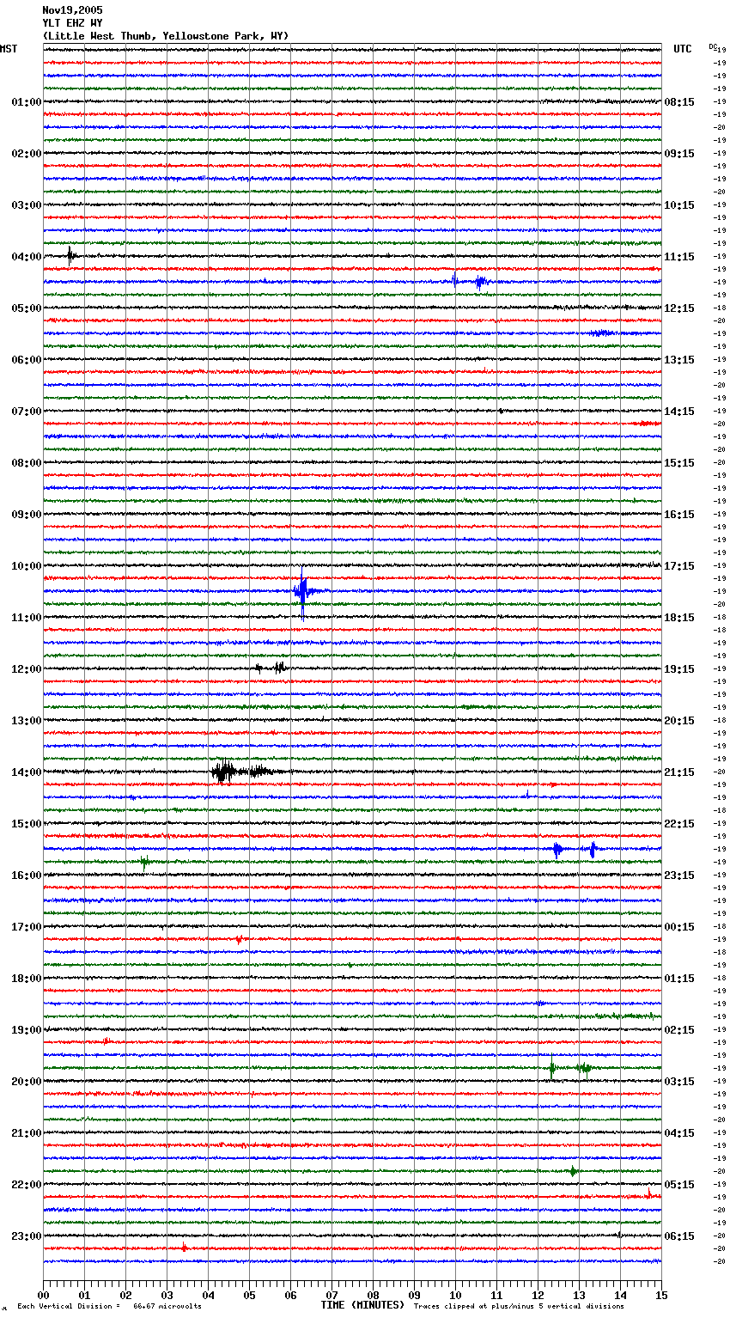Click minute 15 on the x-axis
Image resolution: width=730 pixels, height=1318 pixels.
[x=661, y=1295]
